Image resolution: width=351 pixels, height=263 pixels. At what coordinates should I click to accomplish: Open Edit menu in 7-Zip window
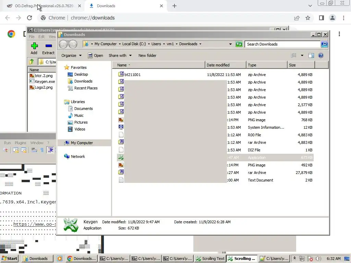[x=41, y=36]
